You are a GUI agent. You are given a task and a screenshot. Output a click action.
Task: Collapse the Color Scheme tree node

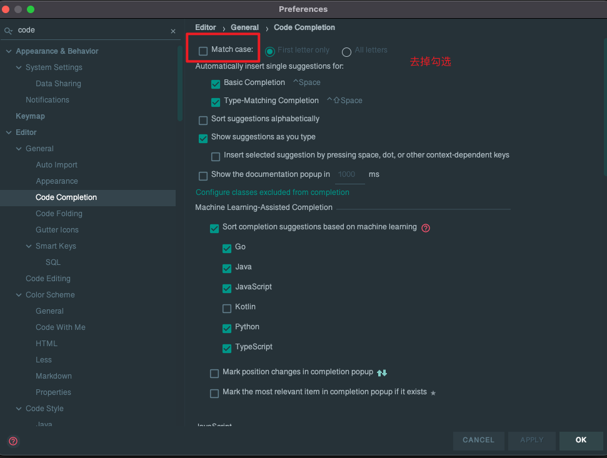click(x=19, y=295)
